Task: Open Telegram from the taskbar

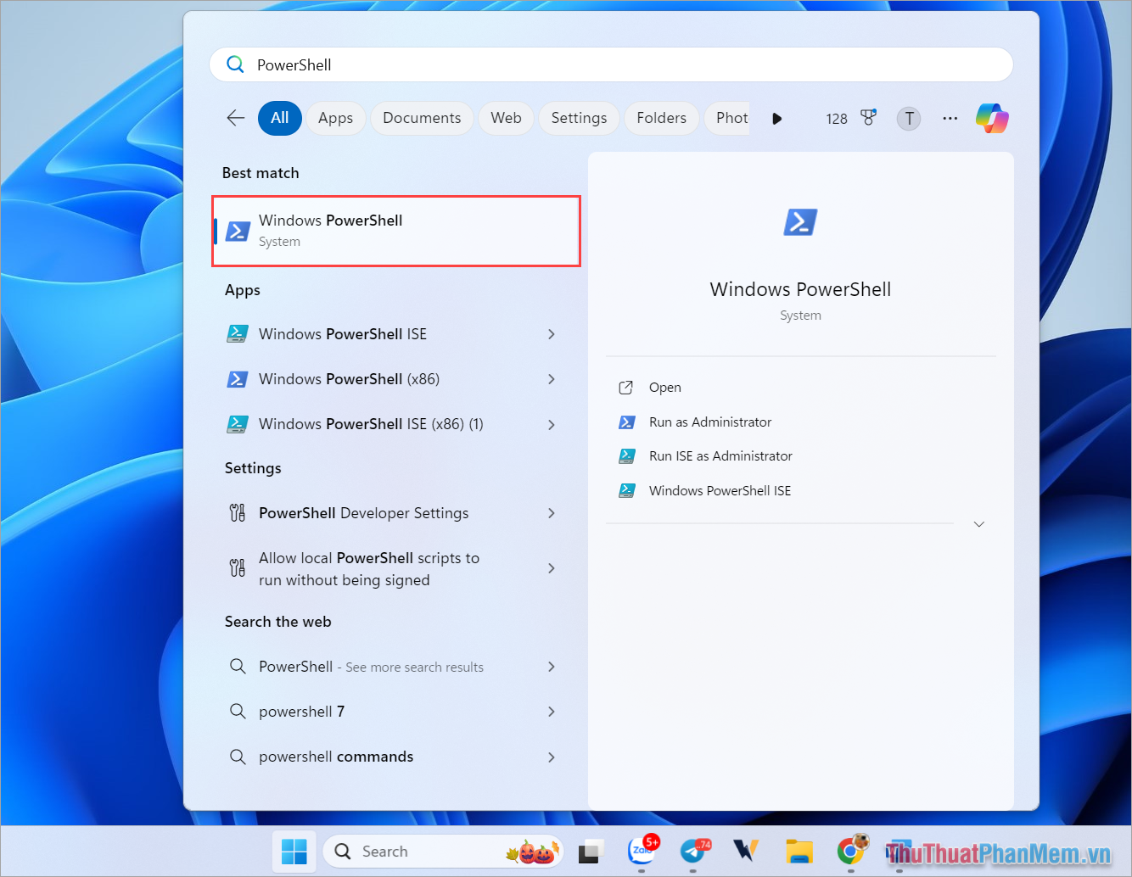Action: pos(694,851)
